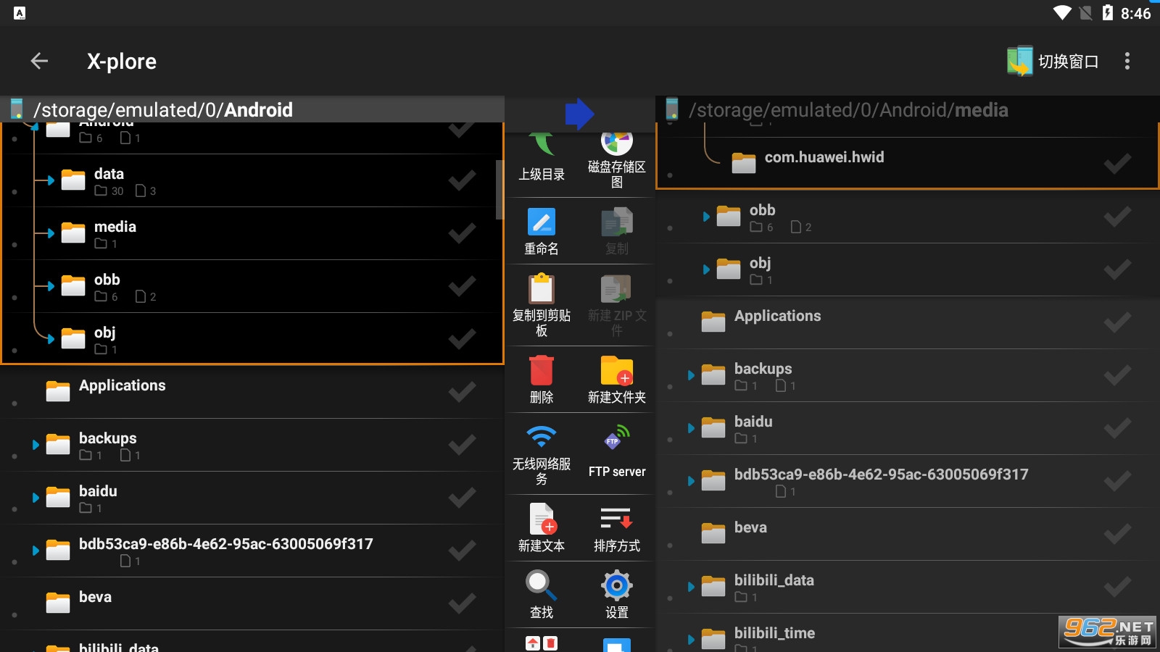Select the beva row in left pane
1160x652 pixels.
click(x=252, y=603)
